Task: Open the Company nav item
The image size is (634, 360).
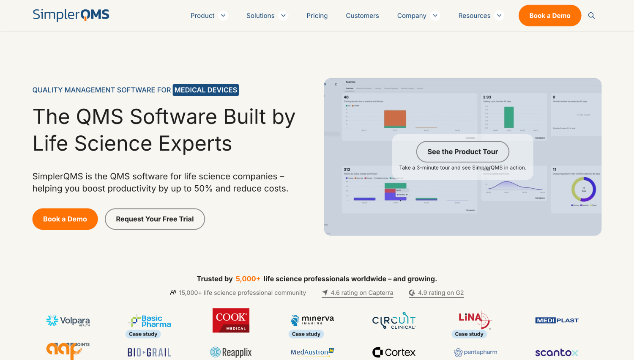Action: tap(412, 16)
